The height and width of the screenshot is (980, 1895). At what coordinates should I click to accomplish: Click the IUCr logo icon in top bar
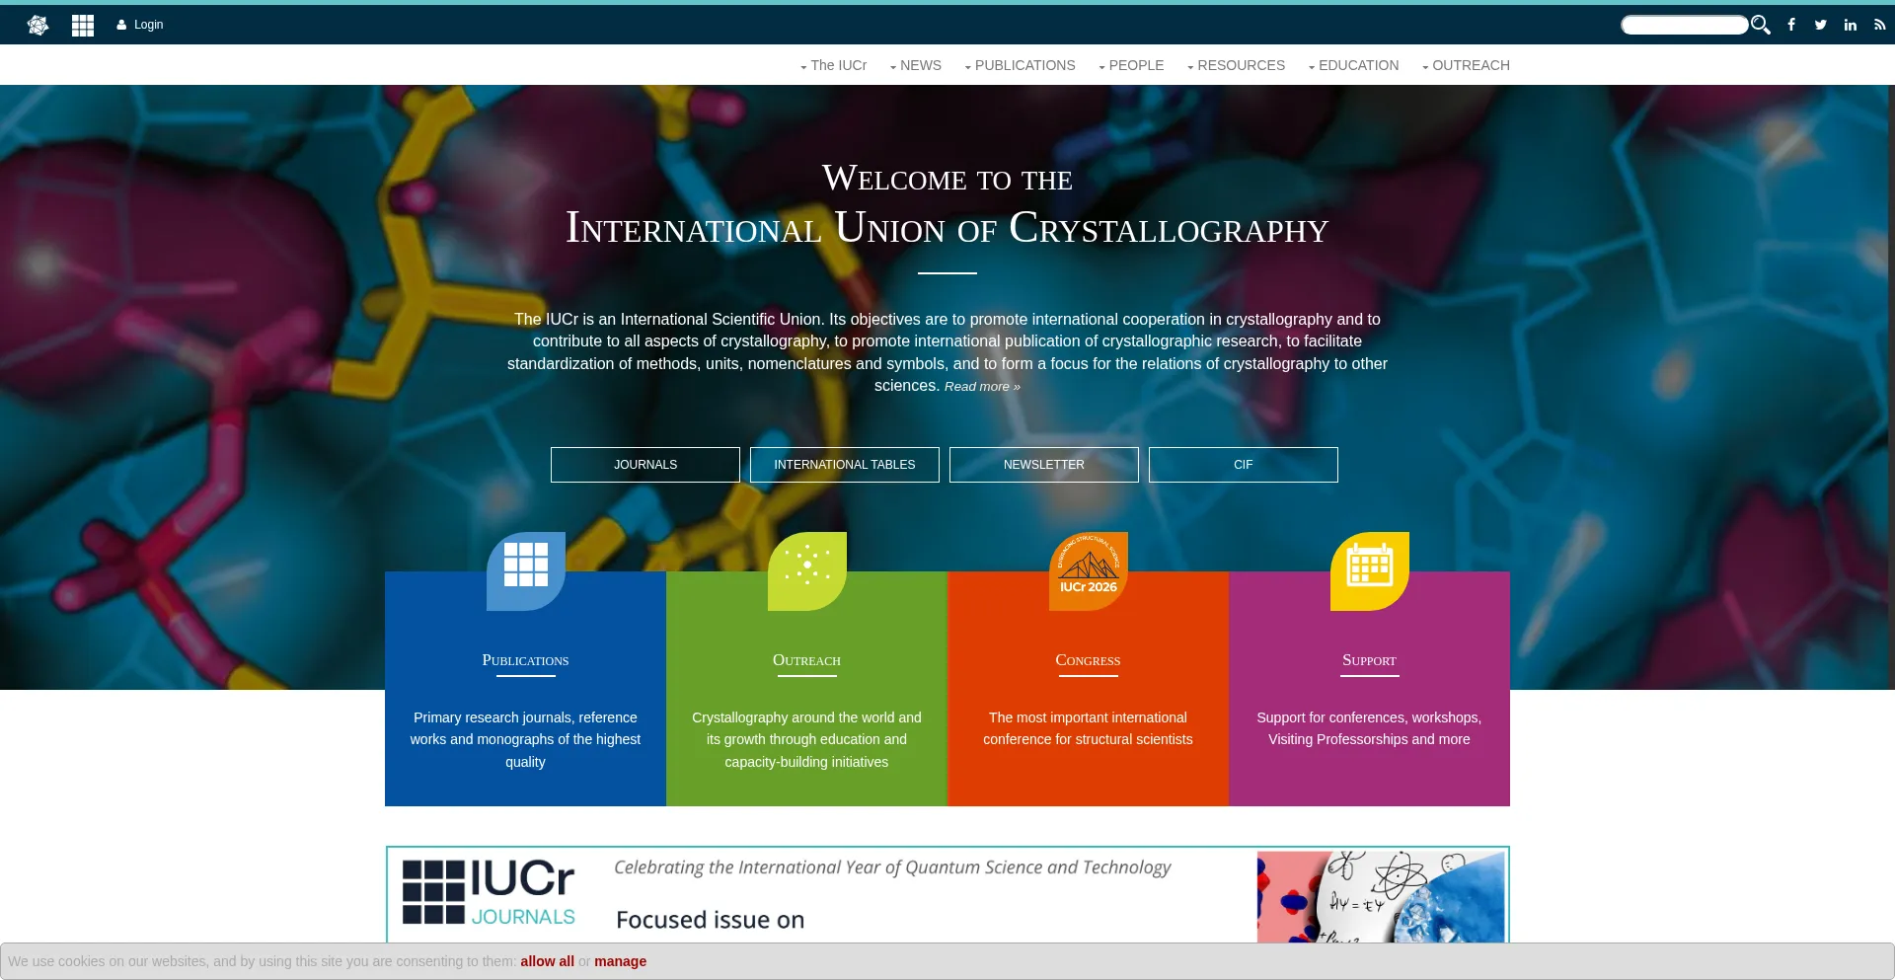pyautogui.click(x=38, y=25)
